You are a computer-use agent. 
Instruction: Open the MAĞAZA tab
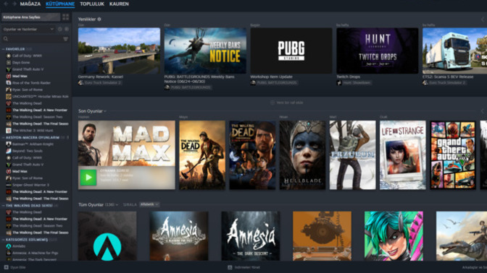pos(30,4)
